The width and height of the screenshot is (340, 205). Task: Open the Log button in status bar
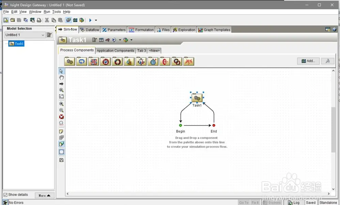[294, 203]
